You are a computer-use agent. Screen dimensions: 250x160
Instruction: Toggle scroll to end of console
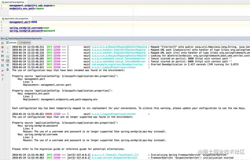pyautogui.click(x=8, y=61)
